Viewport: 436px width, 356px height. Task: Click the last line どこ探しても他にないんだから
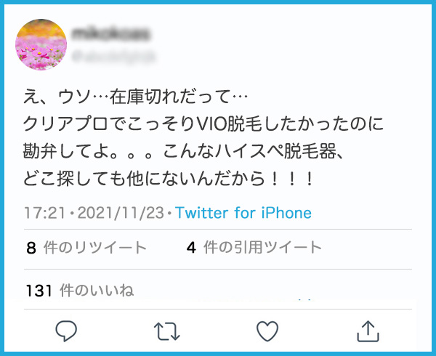[x=169, y=178]
